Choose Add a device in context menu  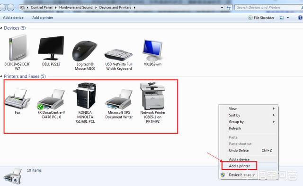pyautogui.click(x=248, y=159)
